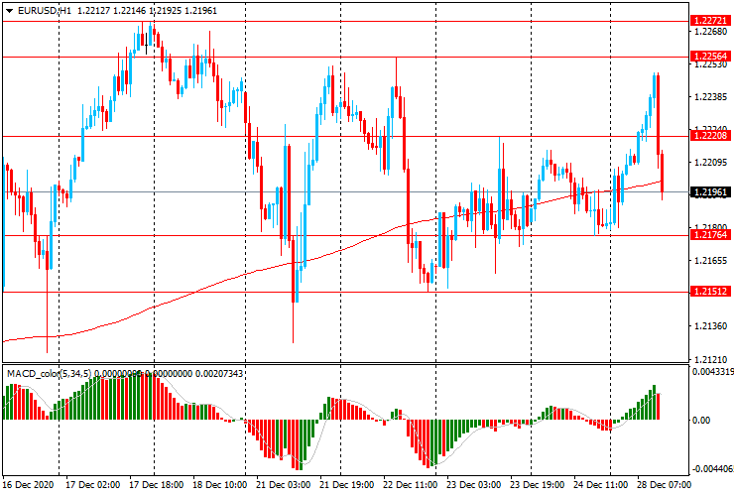Select the 1.22208 red price label
734x496 pixels.
(710, 136)
